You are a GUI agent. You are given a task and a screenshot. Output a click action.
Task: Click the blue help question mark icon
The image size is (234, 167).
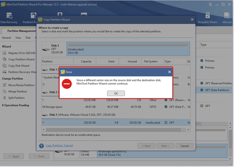click(x=41, y=146)
